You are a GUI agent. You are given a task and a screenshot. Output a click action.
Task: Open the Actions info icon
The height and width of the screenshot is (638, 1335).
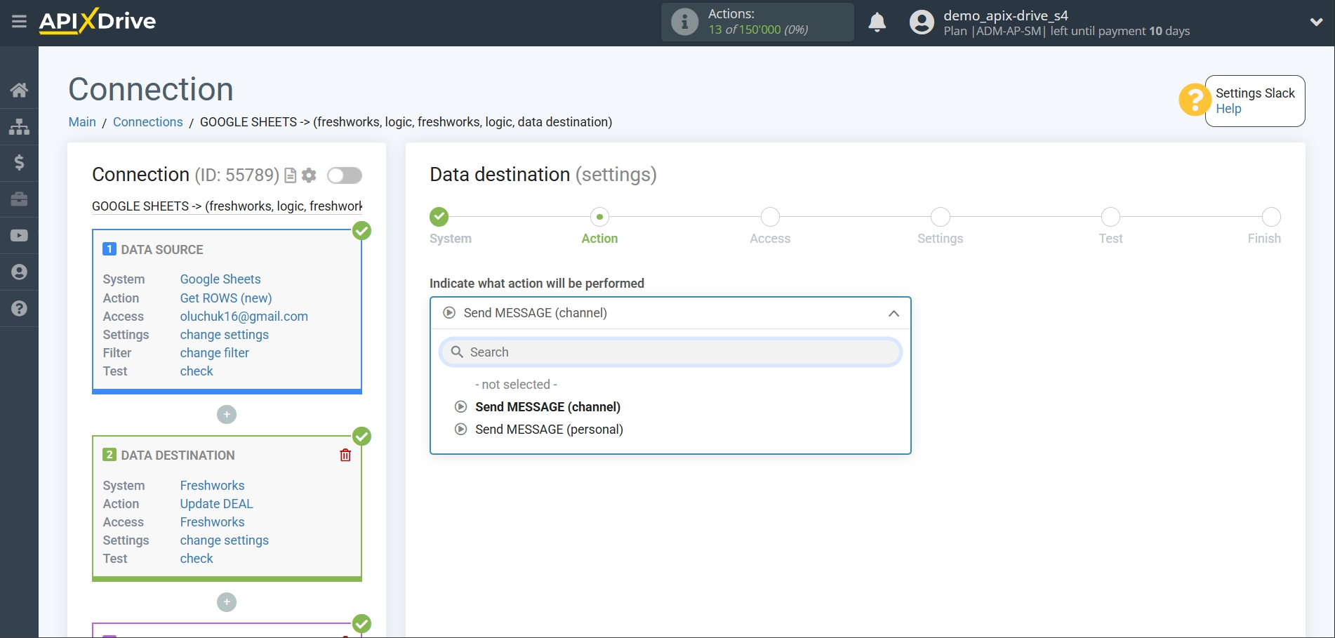(684, 22)
